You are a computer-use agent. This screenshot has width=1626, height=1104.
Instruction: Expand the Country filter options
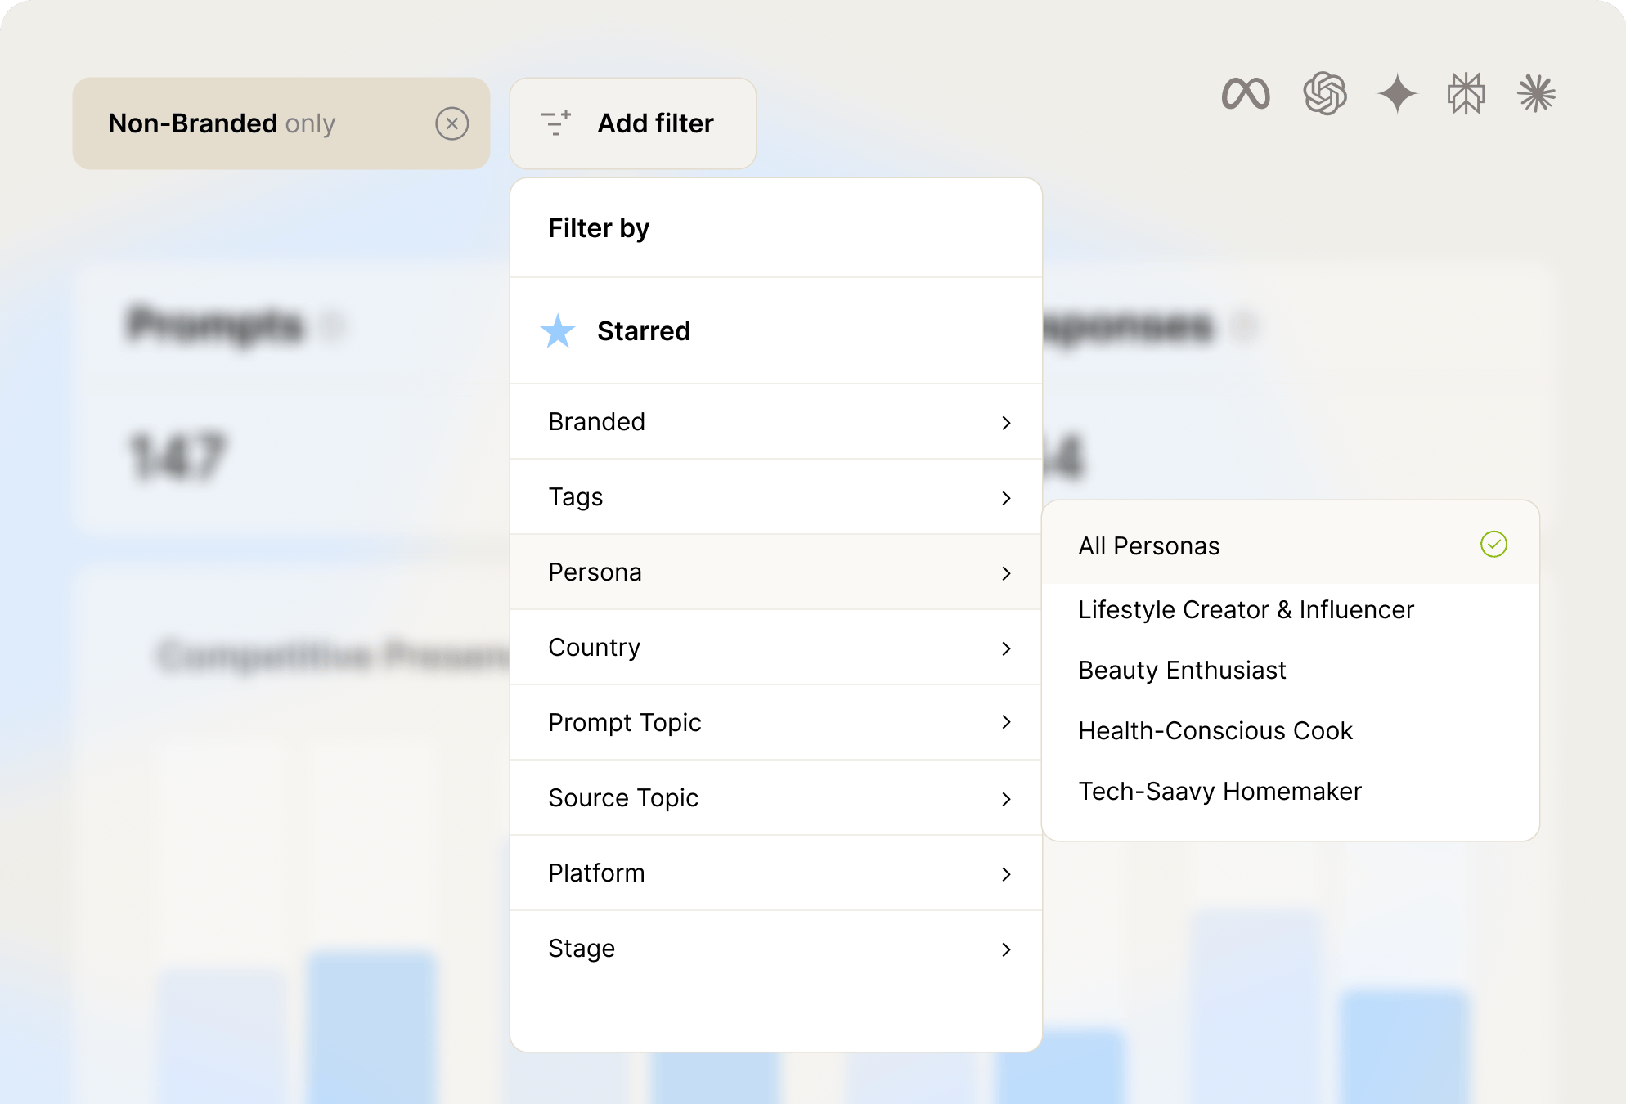coord(775,647)
